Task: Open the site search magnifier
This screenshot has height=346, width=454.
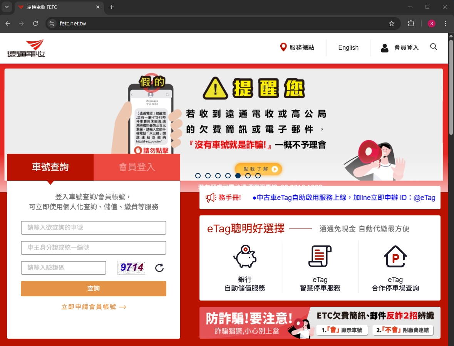Action: pos(434,47)
